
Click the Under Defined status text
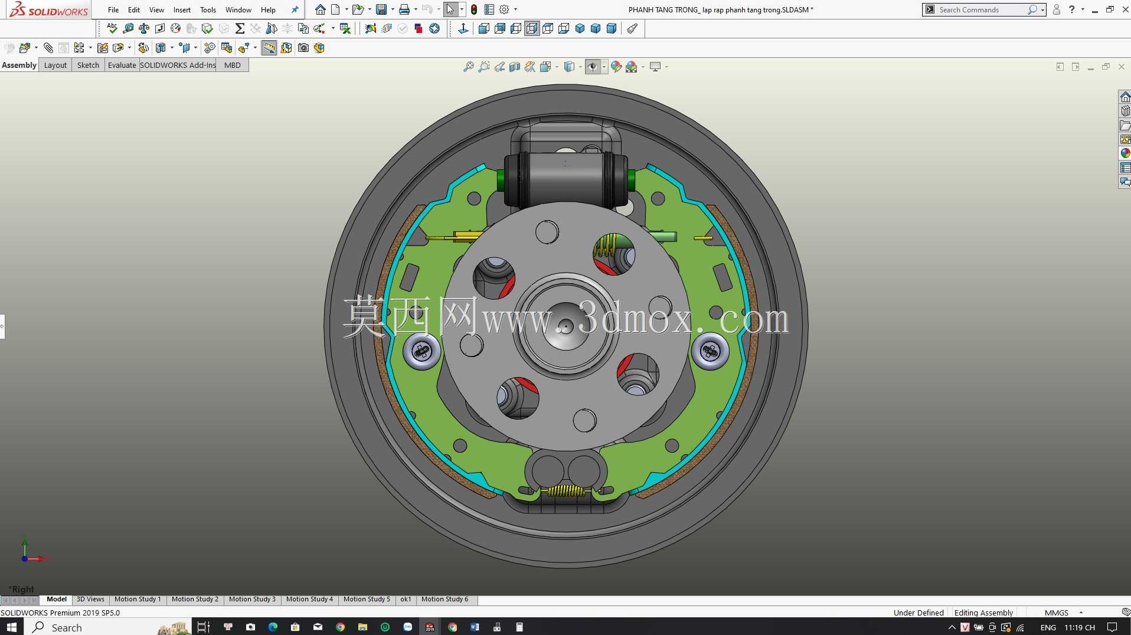(918, 613)
